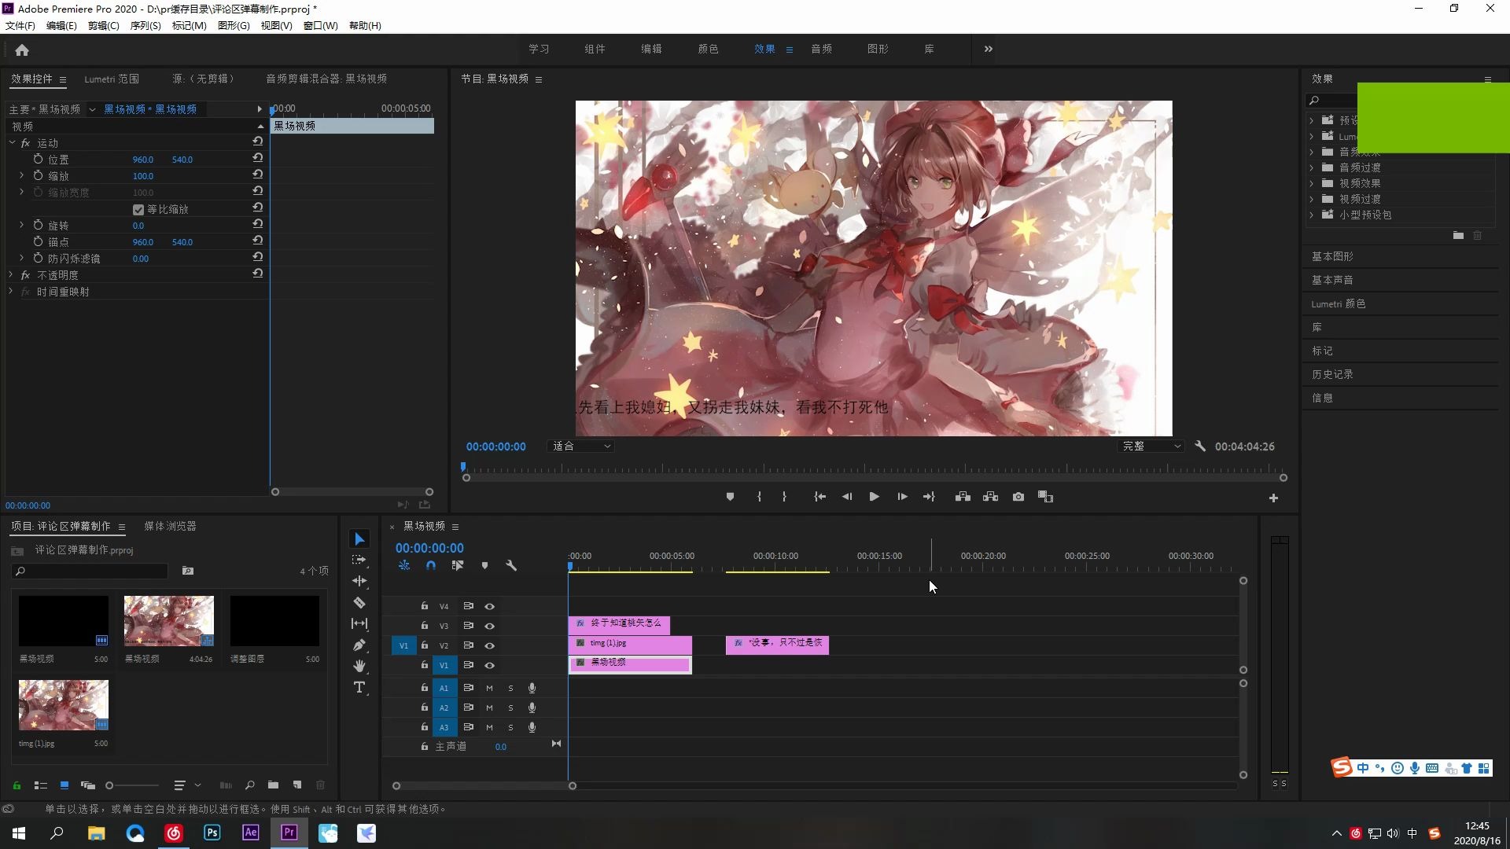
Task: Open timeline display settings wrench
Action: 511,565
